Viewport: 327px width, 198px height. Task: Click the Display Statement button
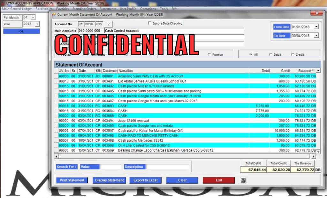[109, 180]
